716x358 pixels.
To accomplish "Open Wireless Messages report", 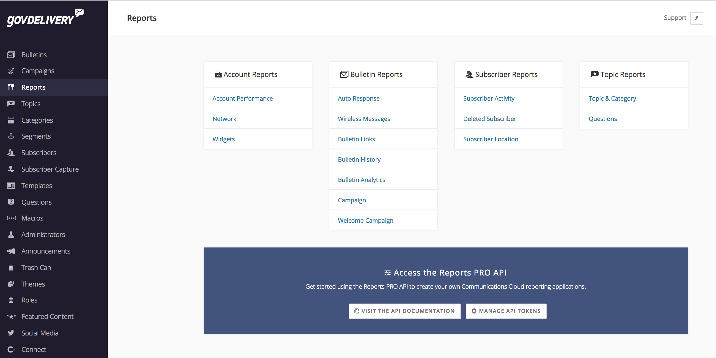I will tap(364, 119).
